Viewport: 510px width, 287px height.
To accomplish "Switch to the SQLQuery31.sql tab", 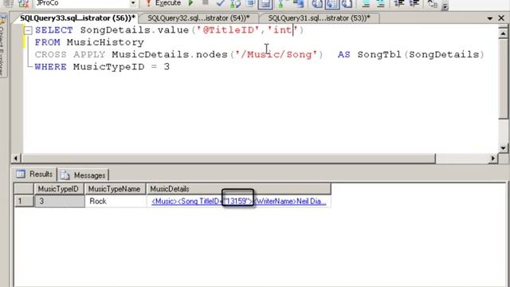I will [319, 18].
